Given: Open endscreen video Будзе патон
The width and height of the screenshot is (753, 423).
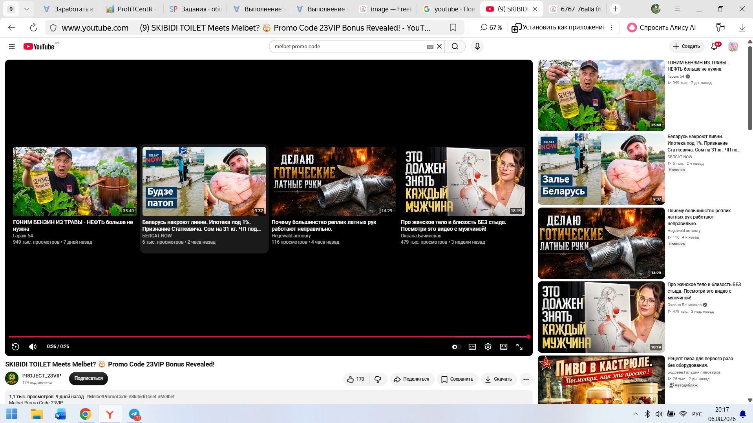Looking at the screenshot, I should (x=204, y=181).
